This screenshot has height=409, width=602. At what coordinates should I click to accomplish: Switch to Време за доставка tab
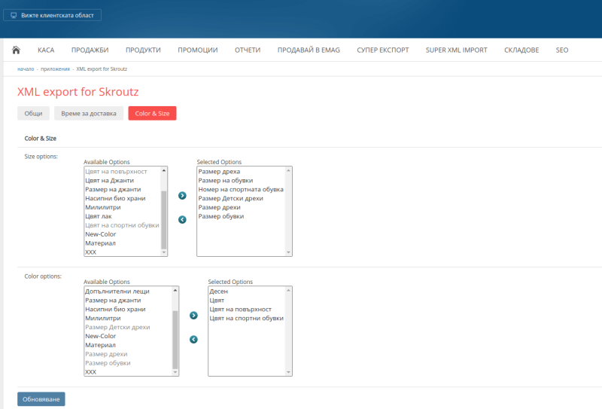[x=89, y=114]
